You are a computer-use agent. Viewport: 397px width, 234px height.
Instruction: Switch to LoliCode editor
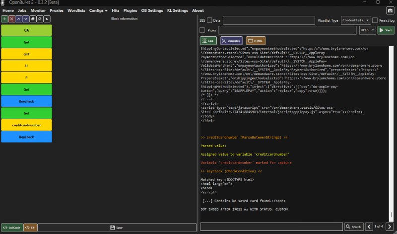12,228
